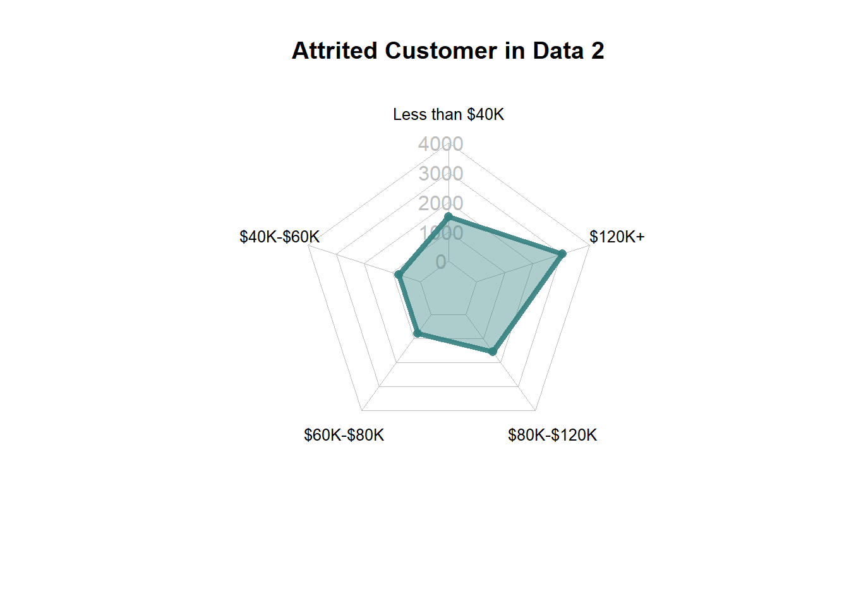Click the 4000 scale label

point(441,144)
